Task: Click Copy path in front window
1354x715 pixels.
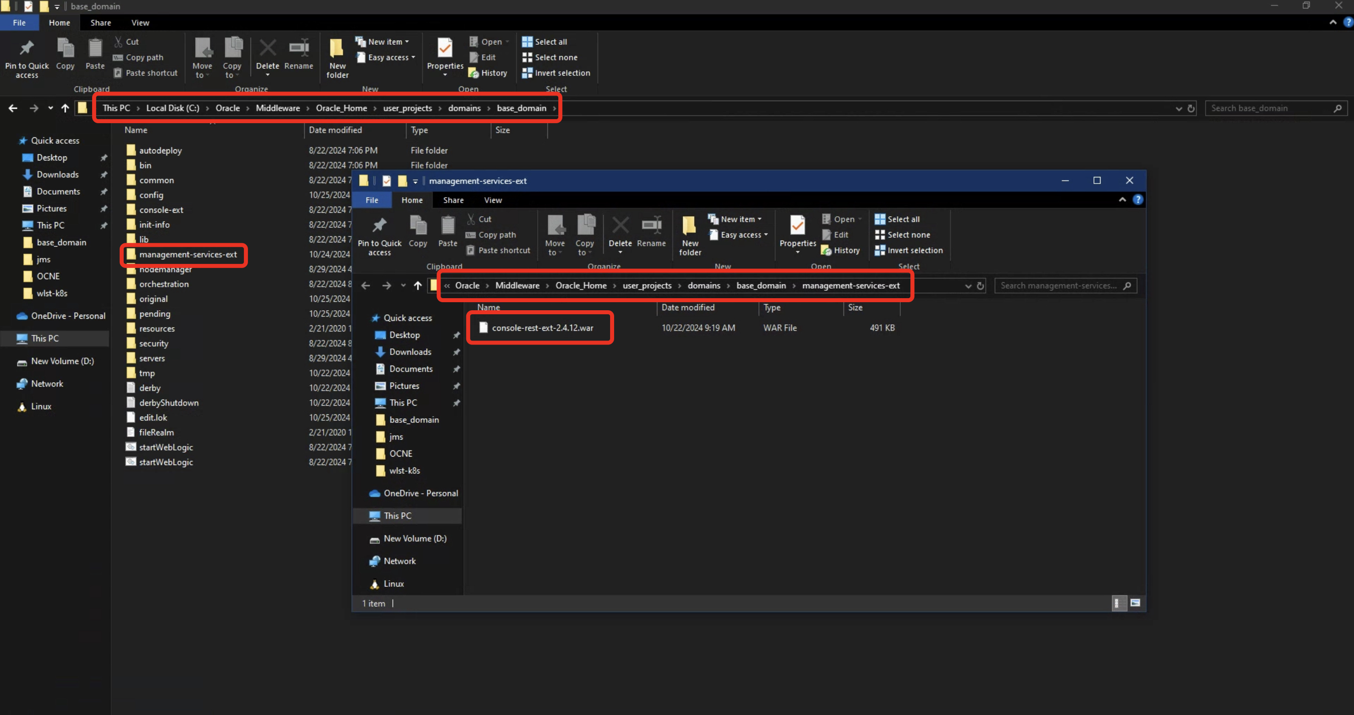Action: pos(497,235)
